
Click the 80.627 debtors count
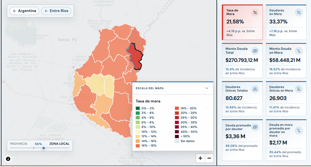point(234,98)
